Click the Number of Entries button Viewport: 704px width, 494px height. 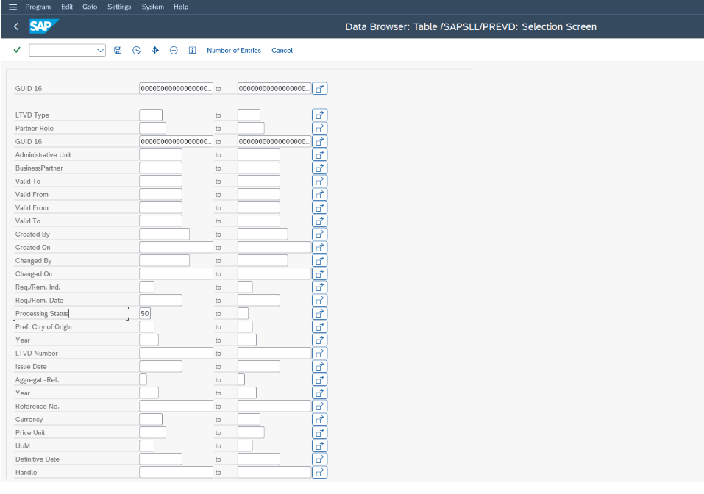[233, 50]
